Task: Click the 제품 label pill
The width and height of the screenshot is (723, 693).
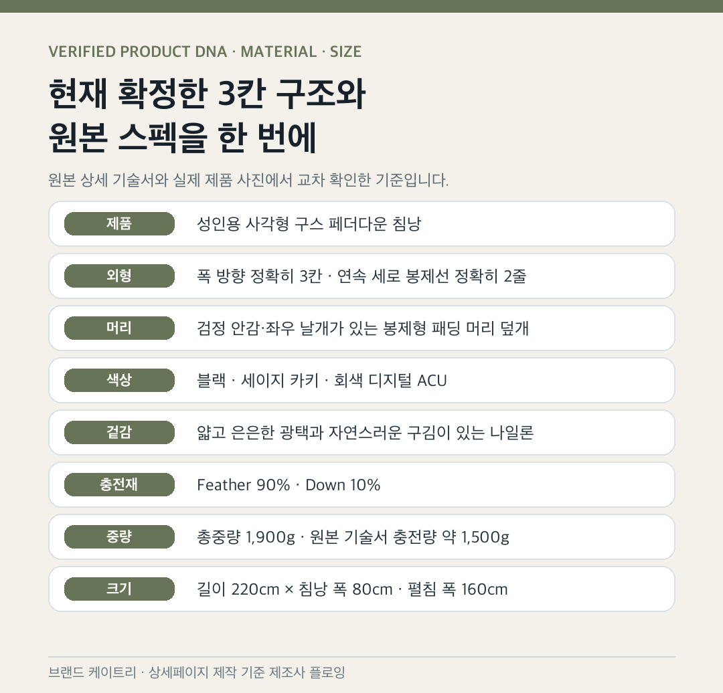Action: point(119,223)
